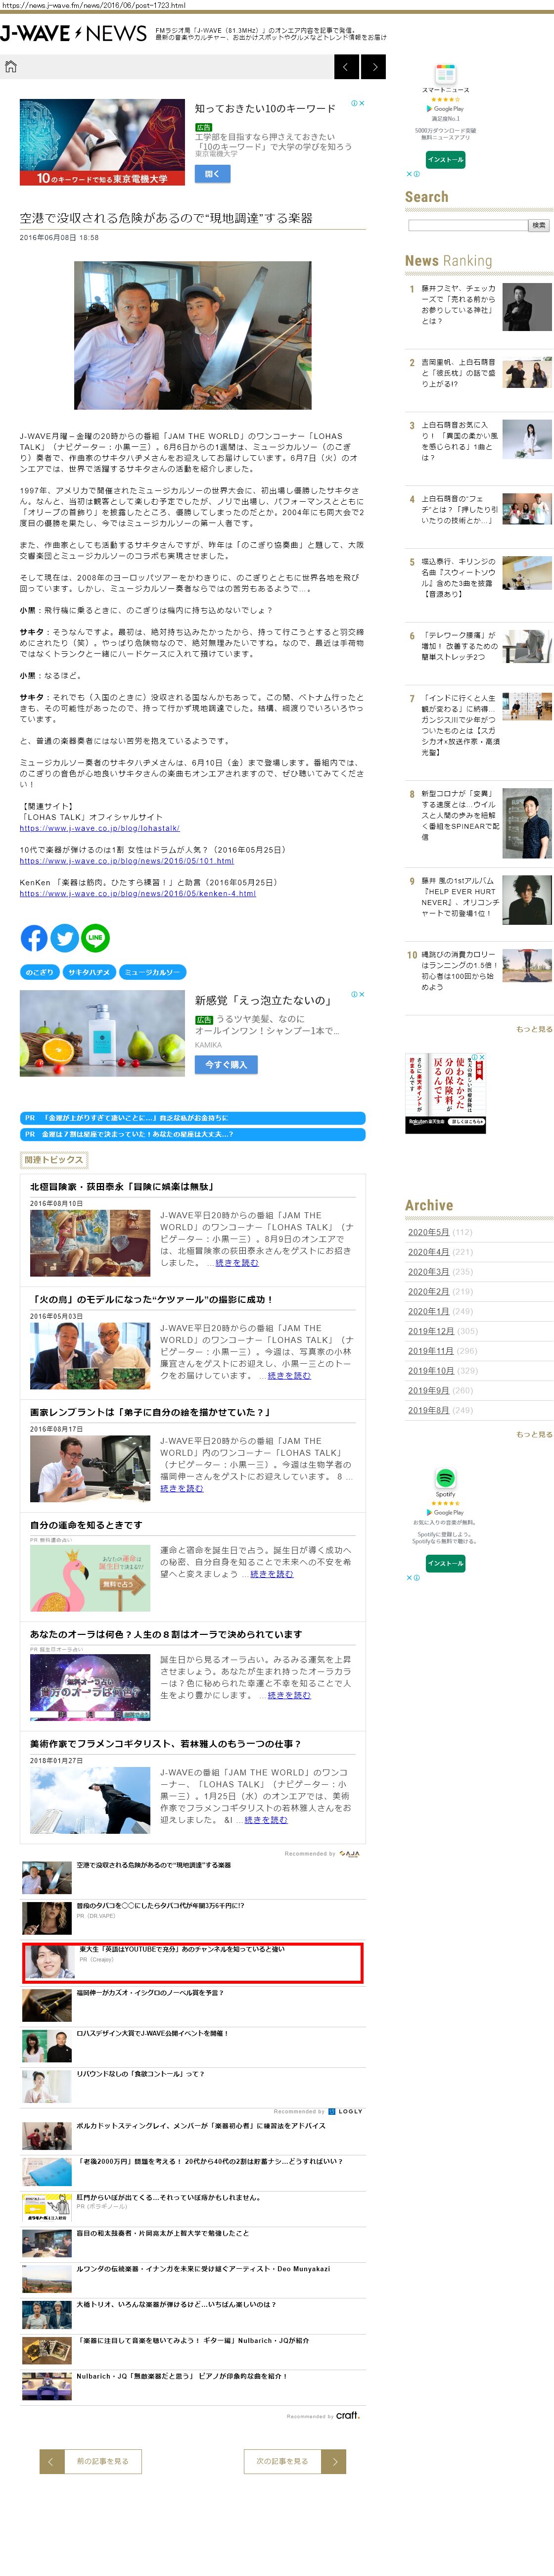Click the 開く button in university ad

click(x=212, y=173)
